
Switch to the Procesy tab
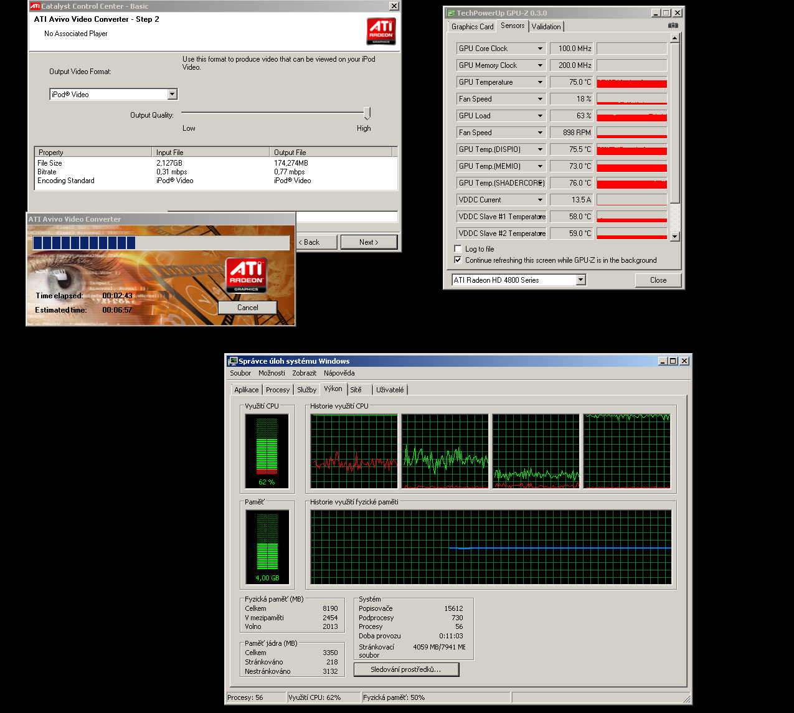tap(277, 390)
